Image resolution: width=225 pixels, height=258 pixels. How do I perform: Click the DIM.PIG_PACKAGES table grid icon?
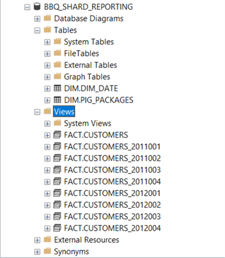(58, 100)
